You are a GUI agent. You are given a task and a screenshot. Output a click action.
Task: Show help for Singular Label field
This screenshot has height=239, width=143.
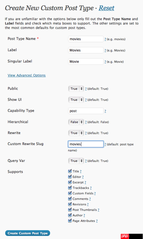tap(105, 62)
